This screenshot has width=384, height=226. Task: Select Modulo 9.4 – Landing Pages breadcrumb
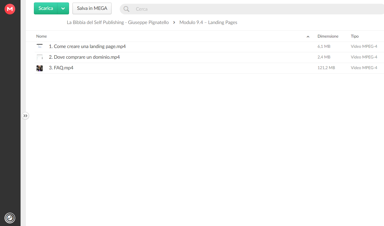[x=208, y=22]
